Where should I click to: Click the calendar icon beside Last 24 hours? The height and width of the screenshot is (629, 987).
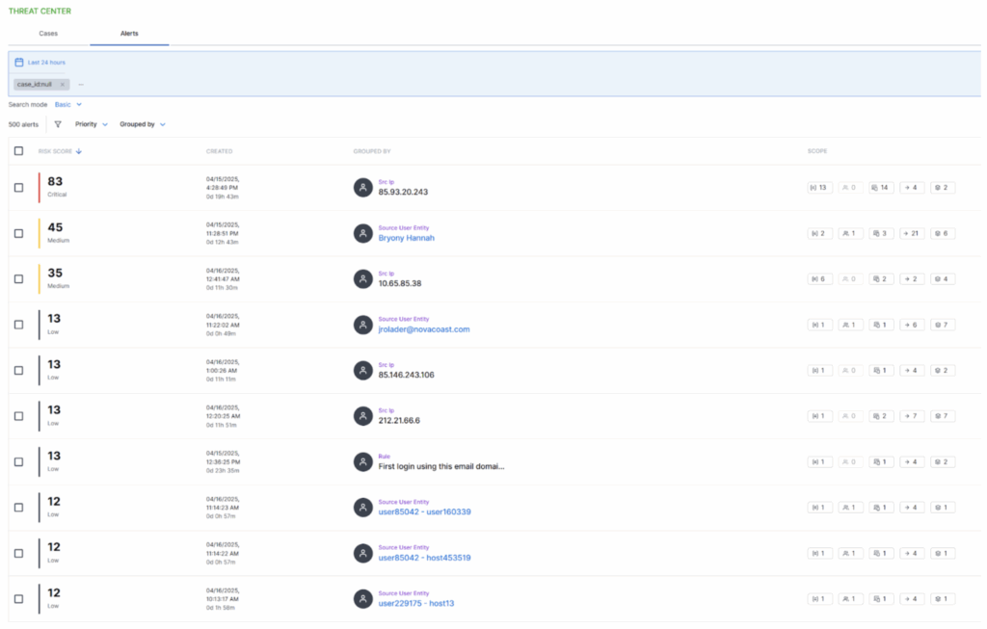(x=19, y=62)
